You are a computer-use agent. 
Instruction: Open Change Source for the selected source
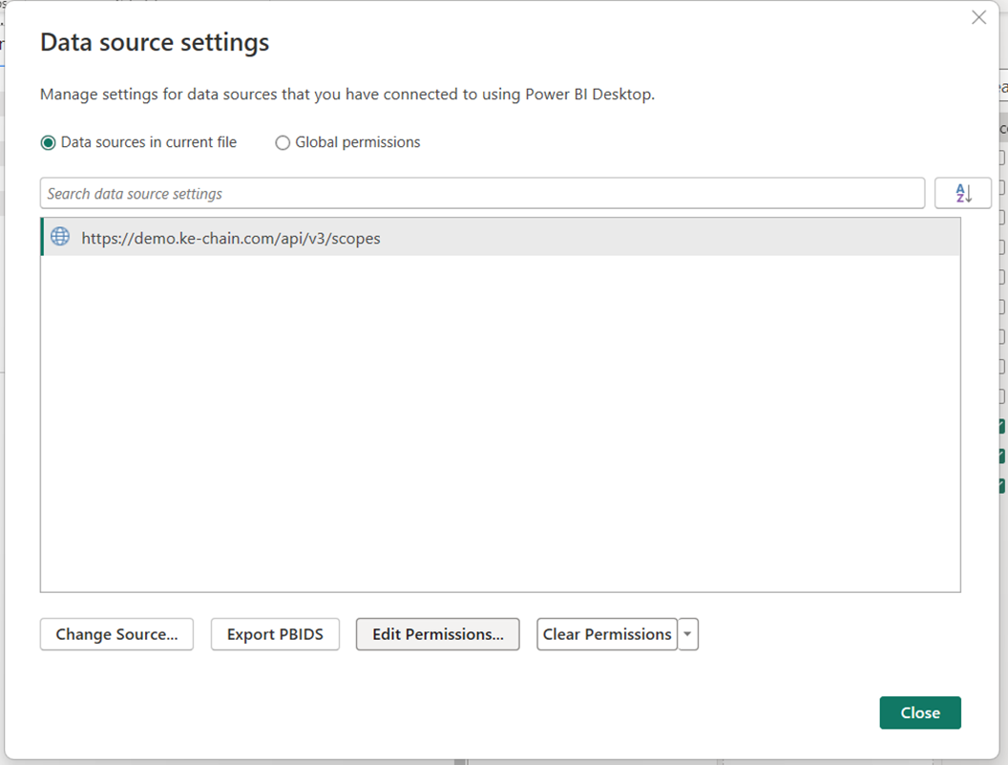pos(116,634)
